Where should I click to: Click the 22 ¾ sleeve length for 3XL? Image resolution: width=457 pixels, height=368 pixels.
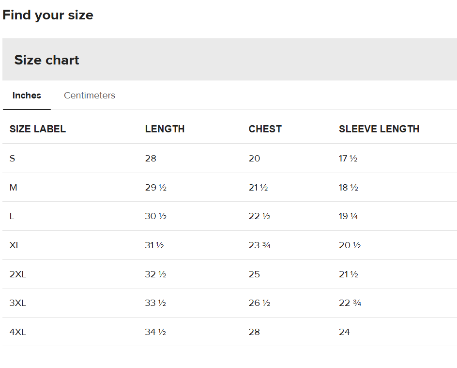click(x=350, y=303)
